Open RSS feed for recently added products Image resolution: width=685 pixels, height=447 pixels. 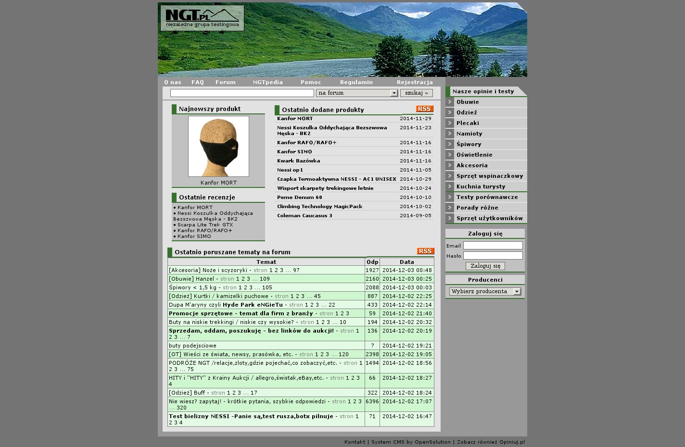coord(424,109)
